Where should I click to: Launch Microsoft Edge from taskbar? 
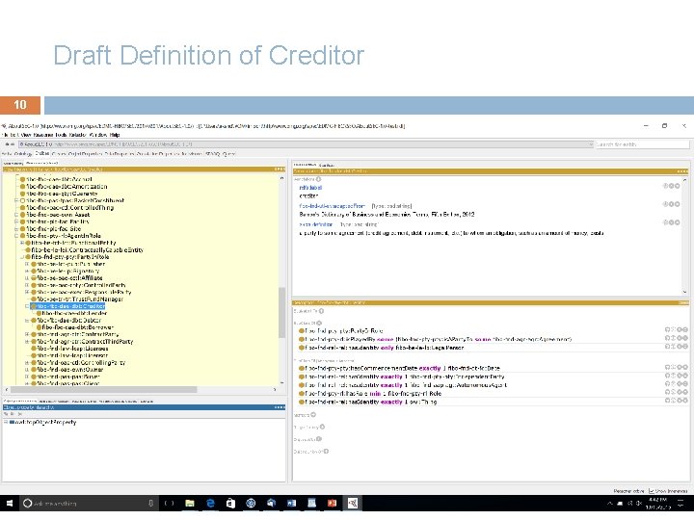pos(210,504)
